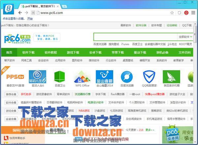Open the red Weibo extension icon
This screenshot has width=198, height=145.
point(186,13)
